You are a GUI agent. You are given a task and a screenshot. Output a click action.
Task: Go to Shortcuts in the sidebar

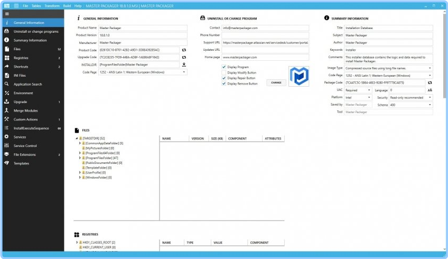pos(33,67)
